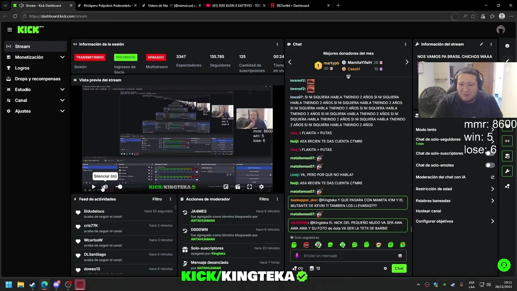Screen dimensions: 517x291
Task: Open Configurar objetivos settings
Action: click(455, 221)
